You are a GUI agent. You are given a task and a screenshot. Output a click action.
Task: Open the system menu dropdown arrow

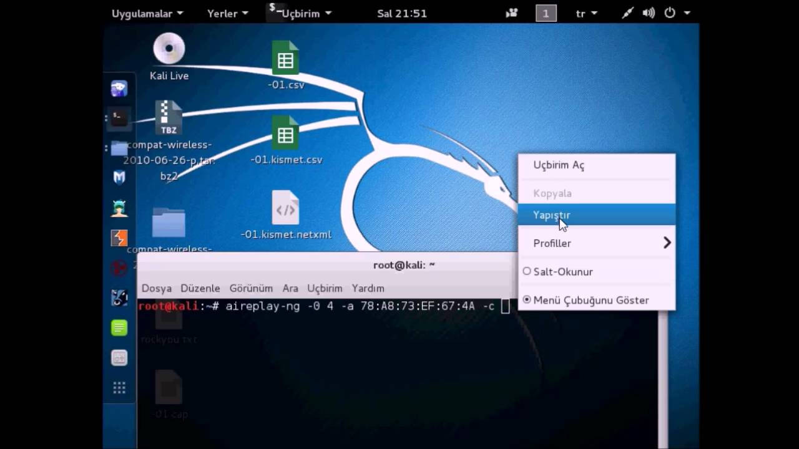[x=687, y=13]
